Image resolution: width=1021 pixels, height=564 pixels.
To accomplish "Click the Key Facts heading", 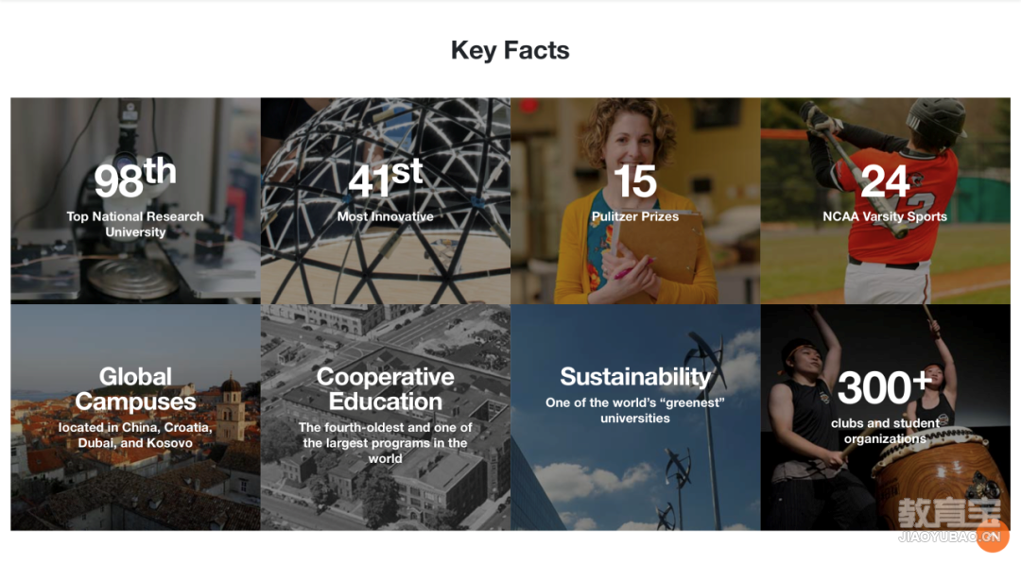I will point(510,51).
